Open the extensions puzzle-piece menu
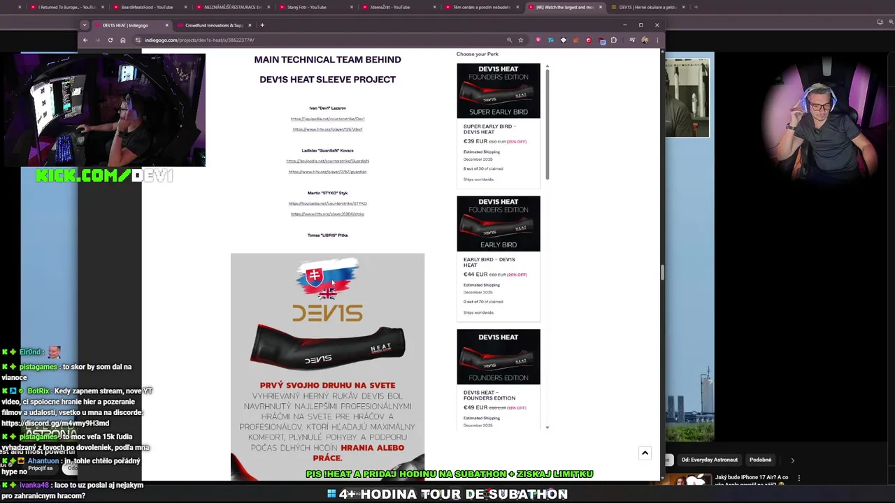This screenshot has height=503, width=895. tap(614, 40)
